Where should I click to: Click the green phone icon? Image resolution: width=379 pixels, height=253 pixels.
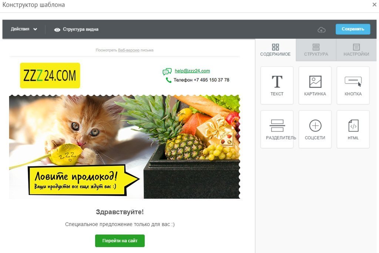click(168, 80)
